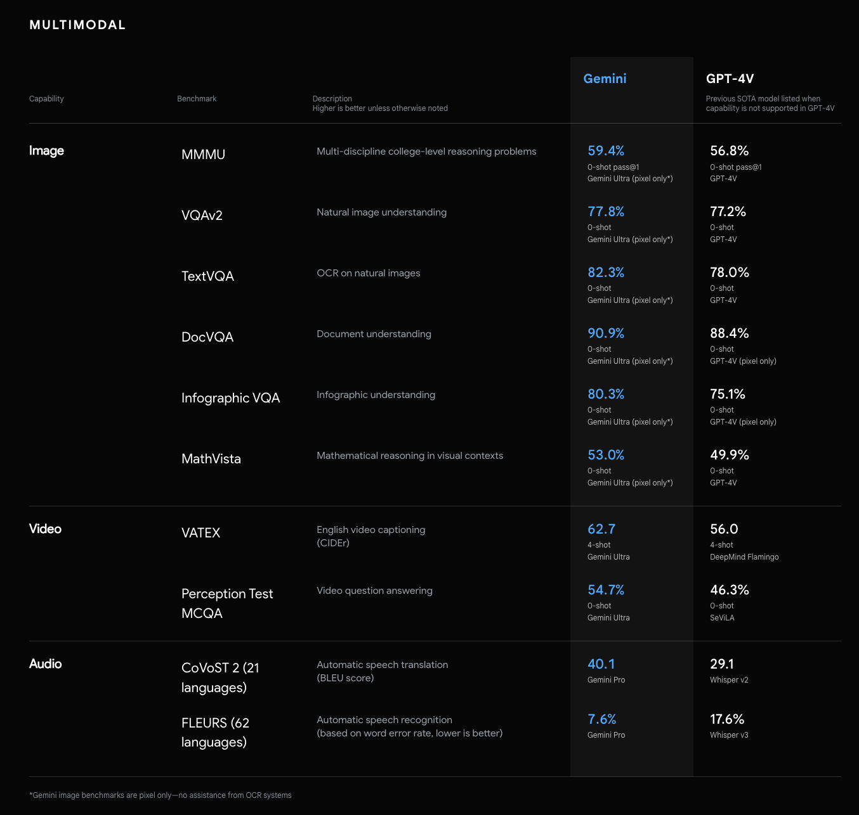Click the Whisper v3 model label
Image resolution: width=859 pixels, height=815 pixels.
729,735
